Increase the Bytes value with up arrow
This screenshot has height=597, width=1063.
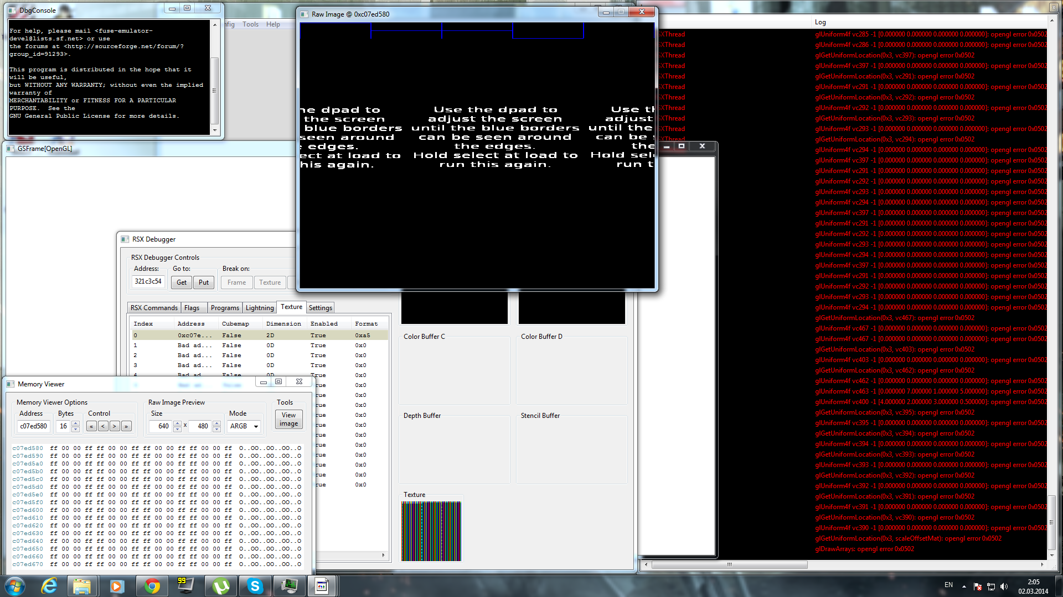click(76, 423)
